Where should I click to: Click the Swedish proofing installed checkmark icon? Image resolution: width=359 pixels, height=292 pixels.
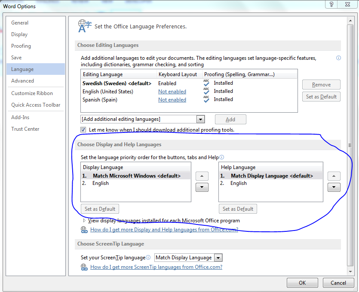coord(206,83)
